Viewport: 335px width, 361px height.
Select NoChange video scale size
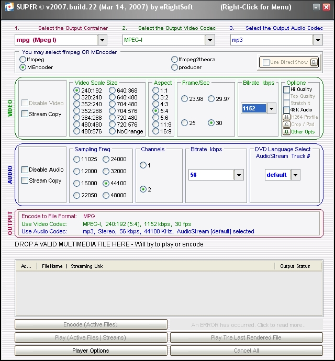112,131
